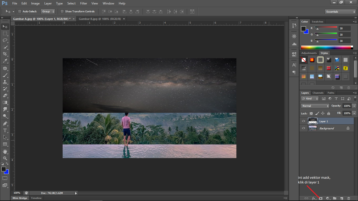The image size is (358, 201).
Task: Select the Quick Selection tool
Action: [5, 47]
